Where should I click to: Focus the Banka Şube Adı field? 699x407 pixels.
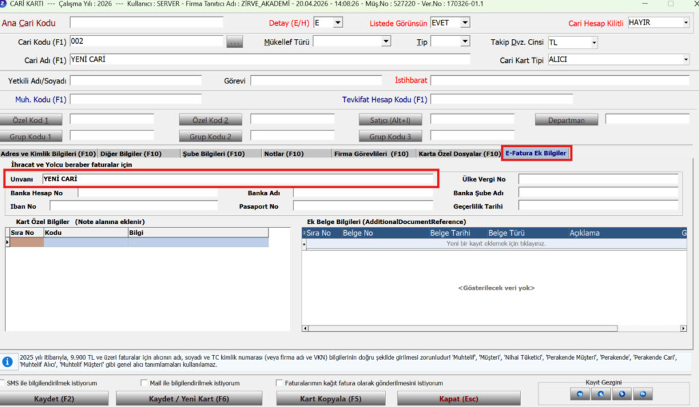[598, 193]
